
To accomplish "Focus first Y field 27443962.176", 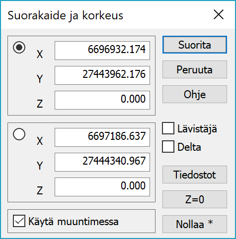I will (x=102, y=75).
